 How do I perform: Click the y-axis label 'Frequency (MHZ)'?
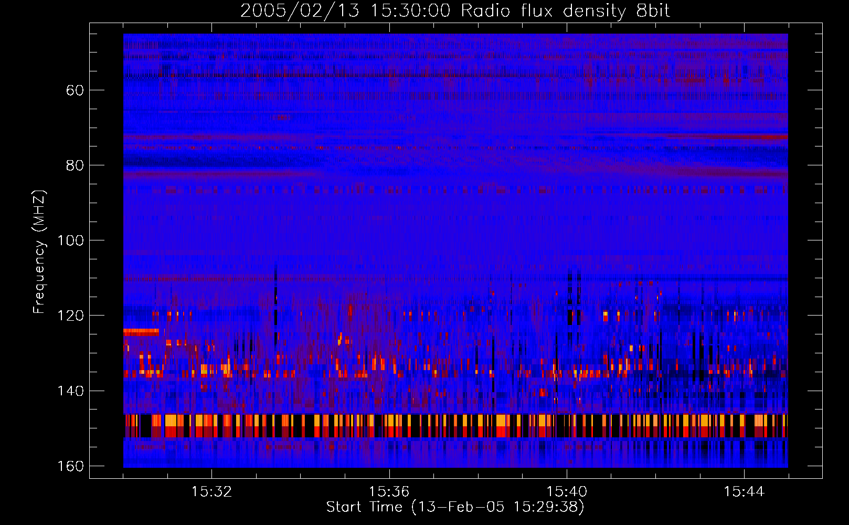point(39,252)
